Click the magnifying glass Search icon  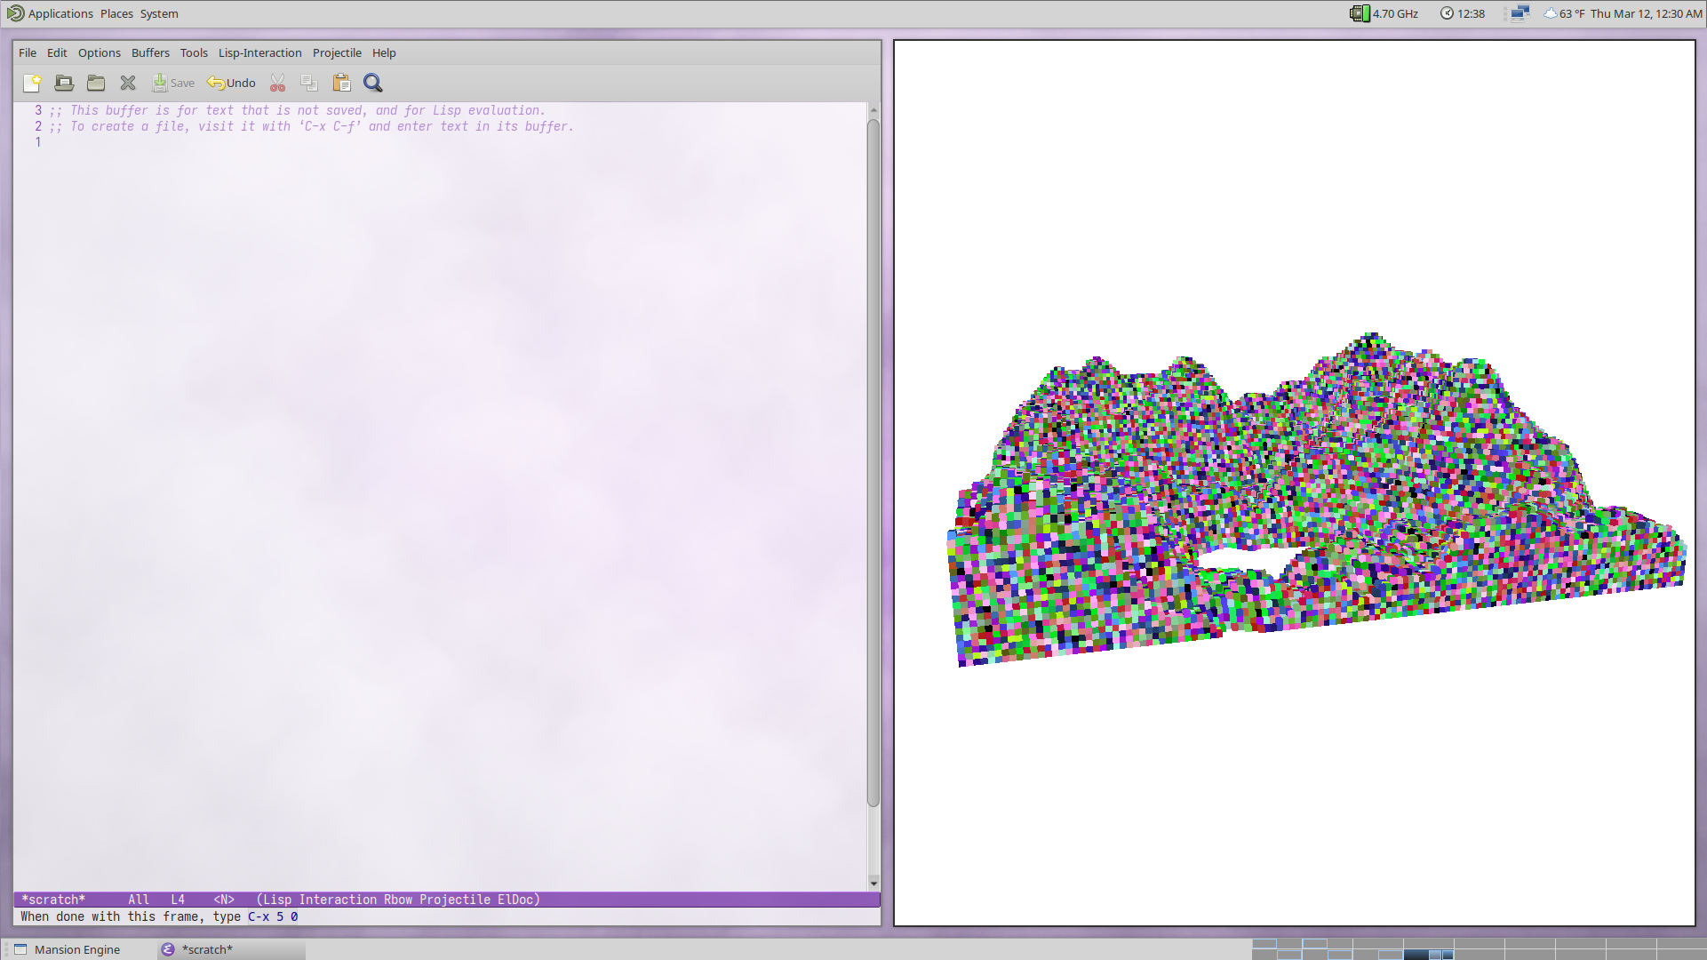coord(373,83)
